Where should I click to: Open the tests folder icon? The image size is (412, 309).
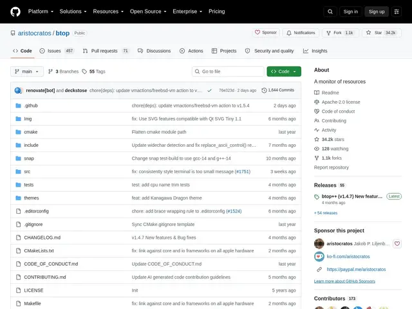tap(18, 185)
